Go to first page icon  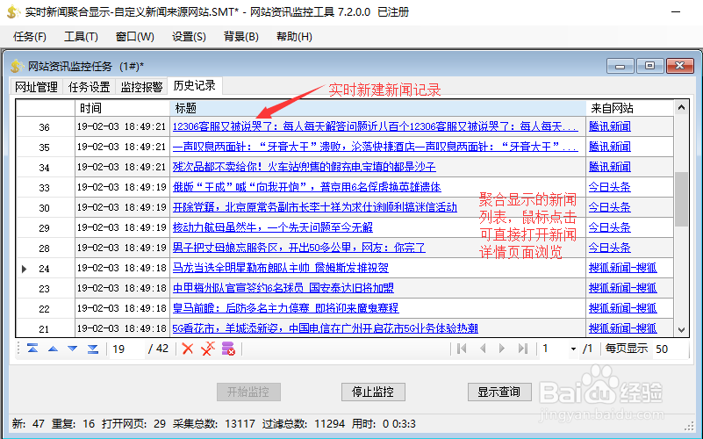coord(462,349)
